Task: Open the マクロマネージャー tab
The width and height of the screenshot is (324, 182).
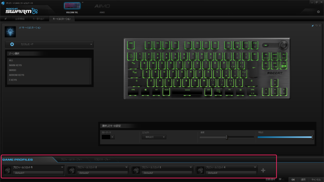Action: [x=102, y=160]
